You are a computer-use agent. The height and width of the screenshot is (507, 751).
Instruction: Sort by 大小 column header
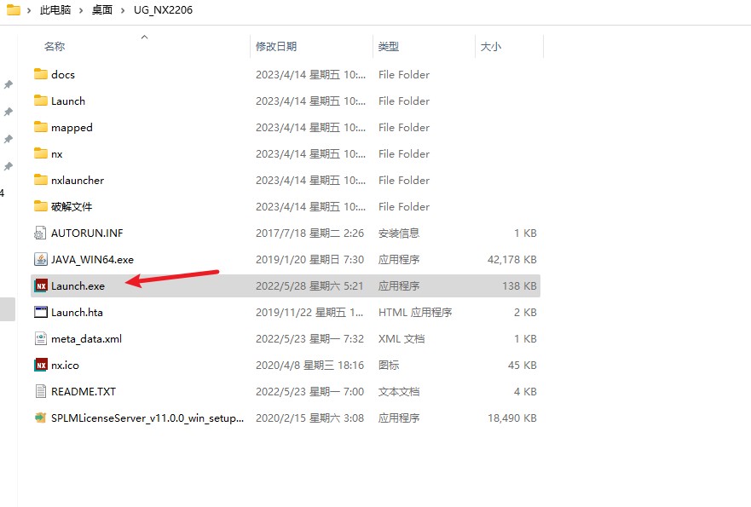[x=491, y=46]
